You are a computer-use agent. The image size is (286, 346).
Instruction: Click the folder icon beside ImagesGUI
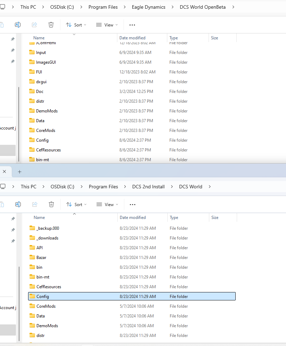(x=32, y=62)
